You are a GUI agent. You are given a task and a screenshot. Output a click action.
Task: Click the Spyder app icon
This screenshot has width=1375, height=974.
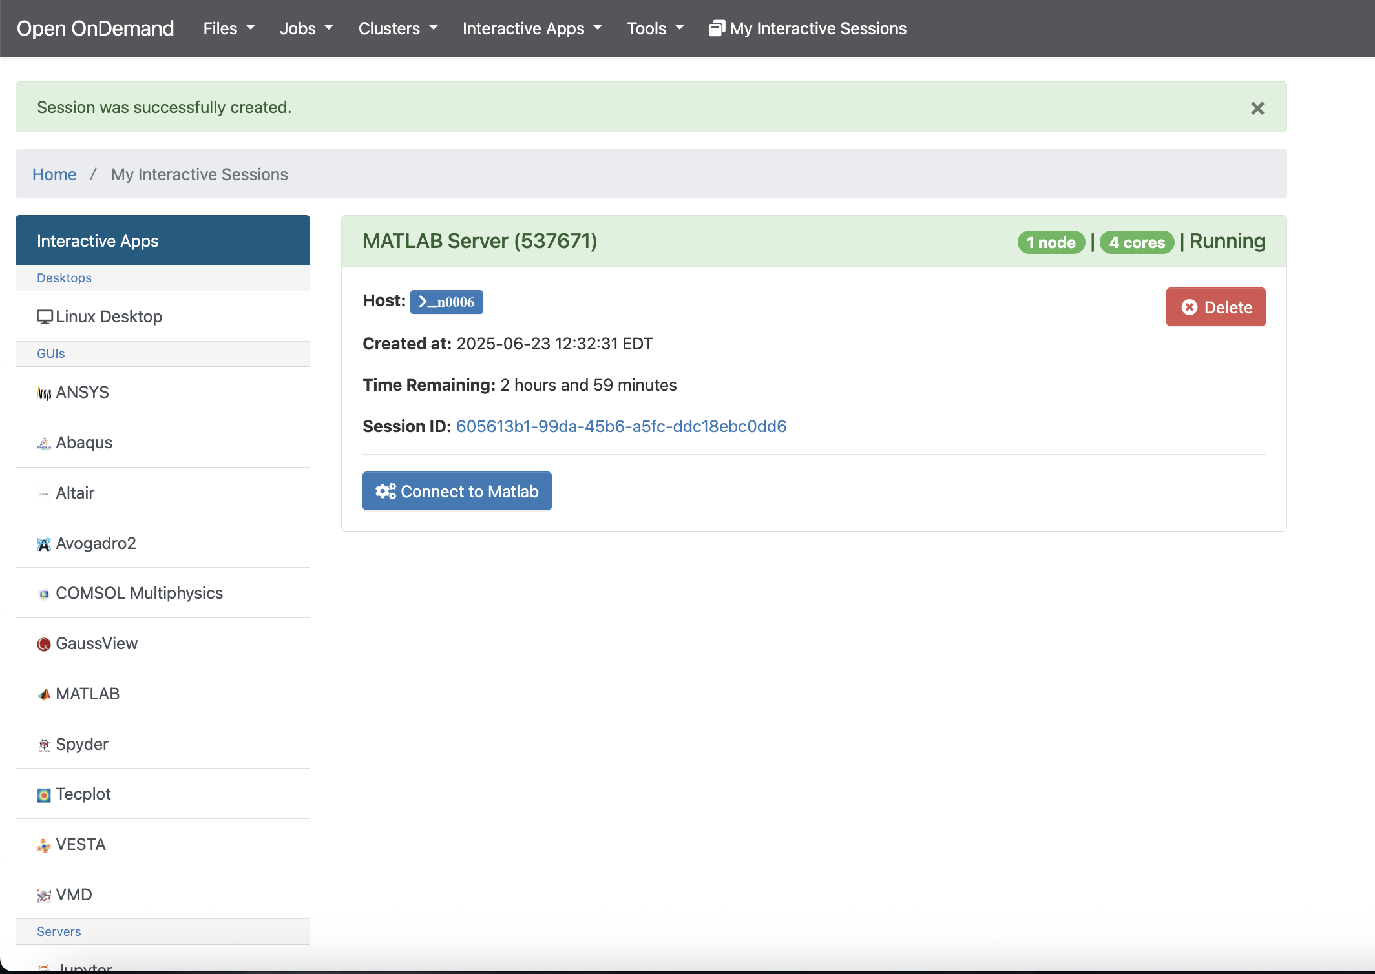pyautogui.click(x=44, y=745)
